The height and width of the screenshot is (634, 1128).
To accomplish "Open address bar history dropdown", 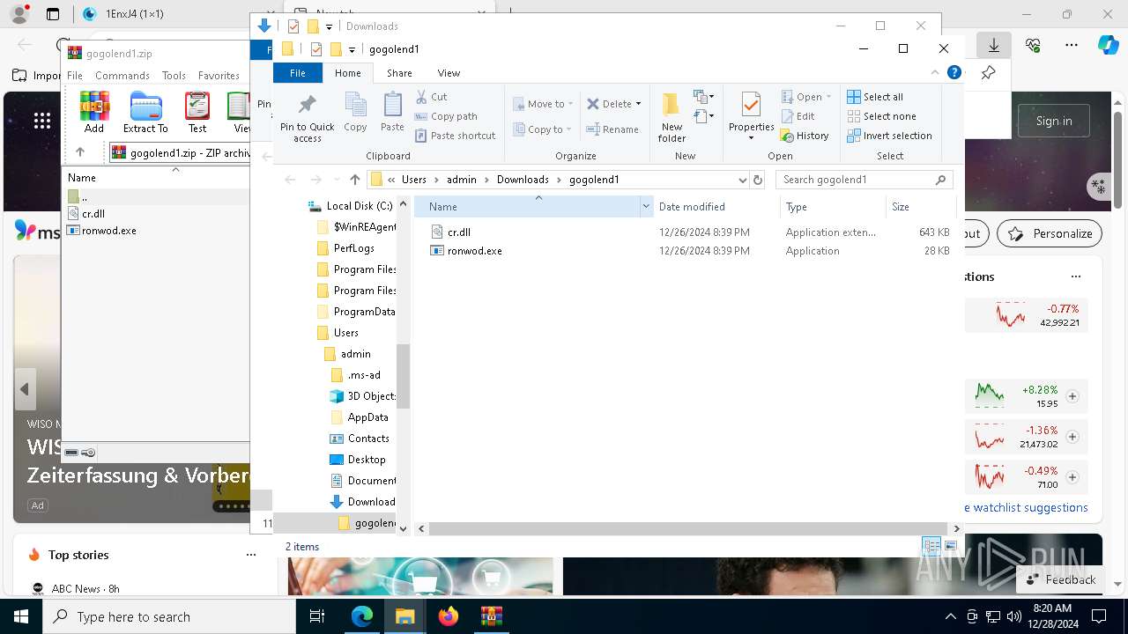I will tap(742, 180).
